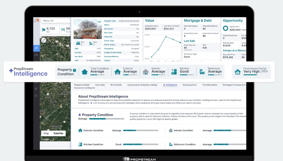The image size is (283, 161).
Task: Click the Exterior house icon in banner
Action: [x=117, y=72]
